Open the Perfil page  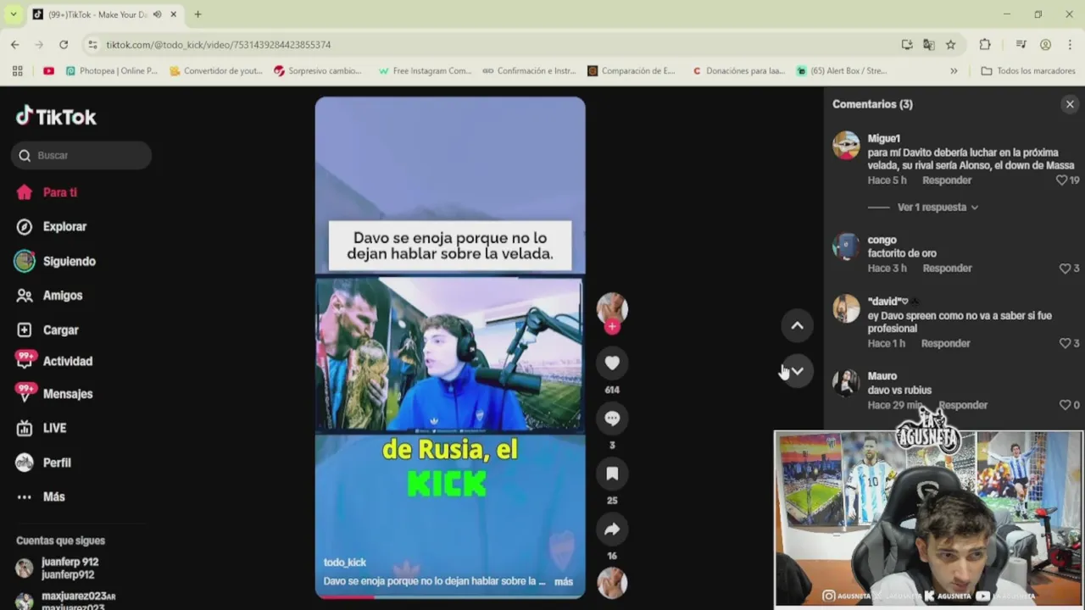click(45, 463)
